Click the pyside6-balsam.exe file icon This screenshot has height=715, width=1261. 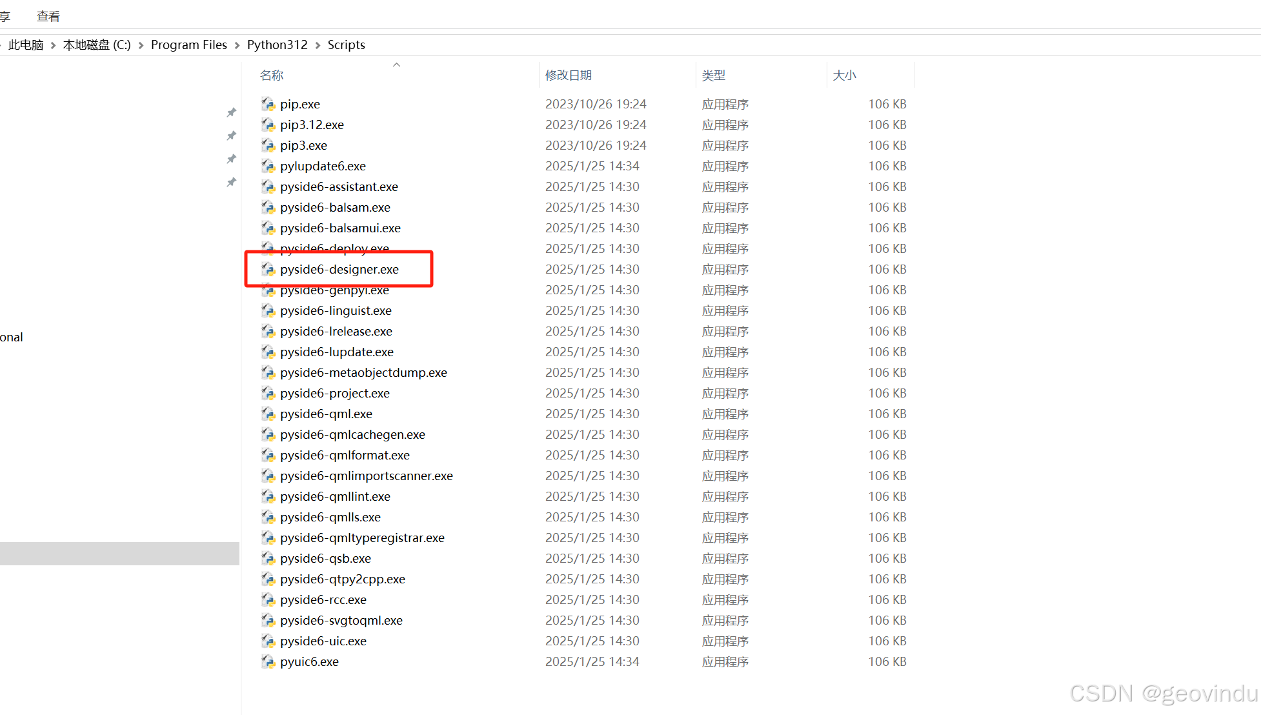(268, 207)
